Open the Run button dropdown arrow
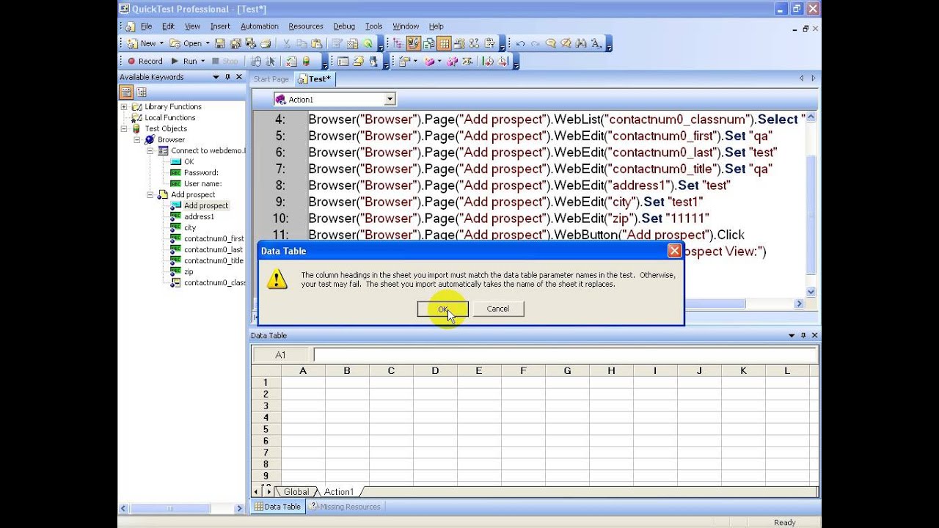The image size is (939, 528). pos(204,62)
